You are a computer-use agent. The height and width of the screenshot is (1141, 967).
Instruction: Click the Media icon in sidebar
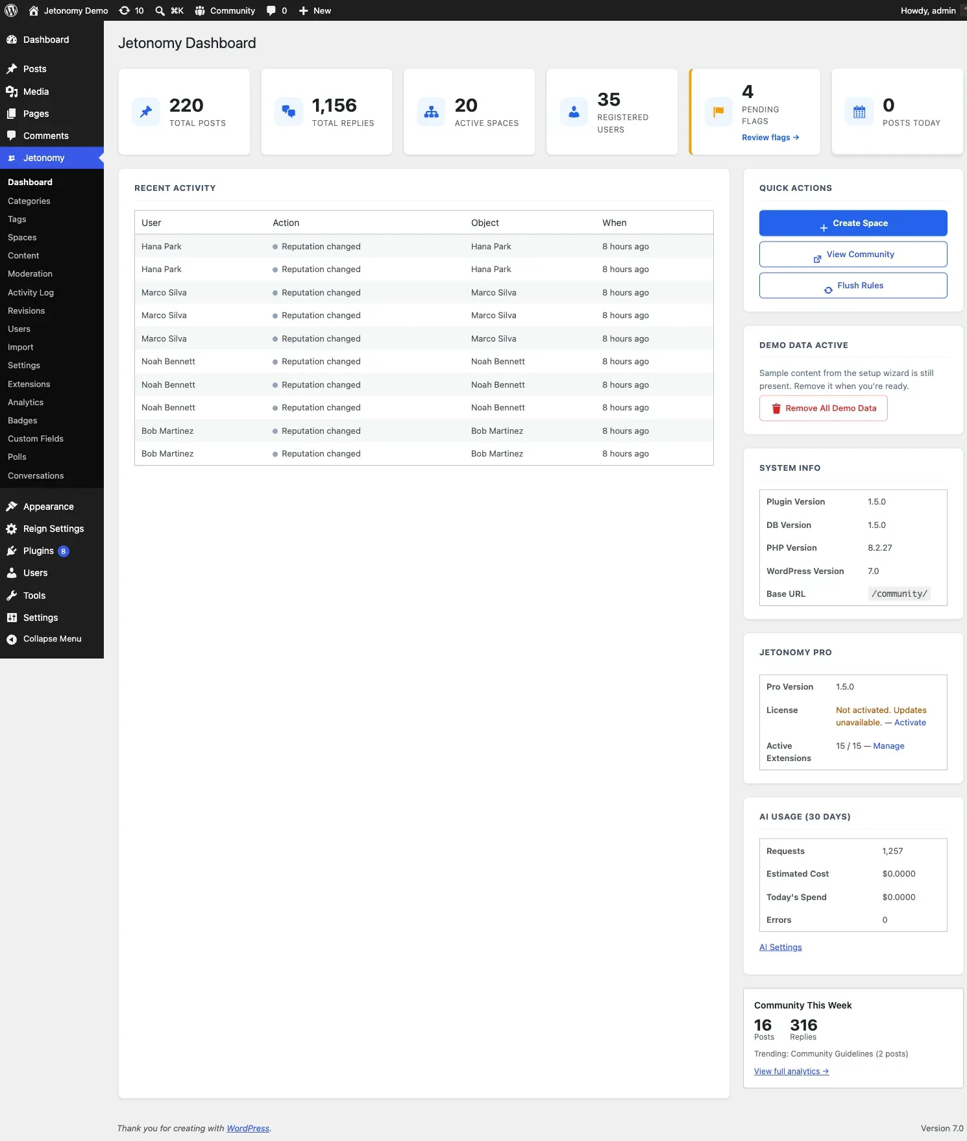pyautogui.click(x=12, y=92)
